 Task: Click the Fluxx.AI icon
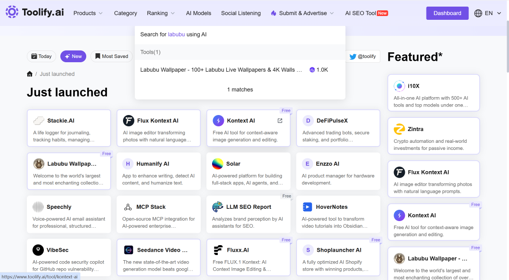(218, 250)
